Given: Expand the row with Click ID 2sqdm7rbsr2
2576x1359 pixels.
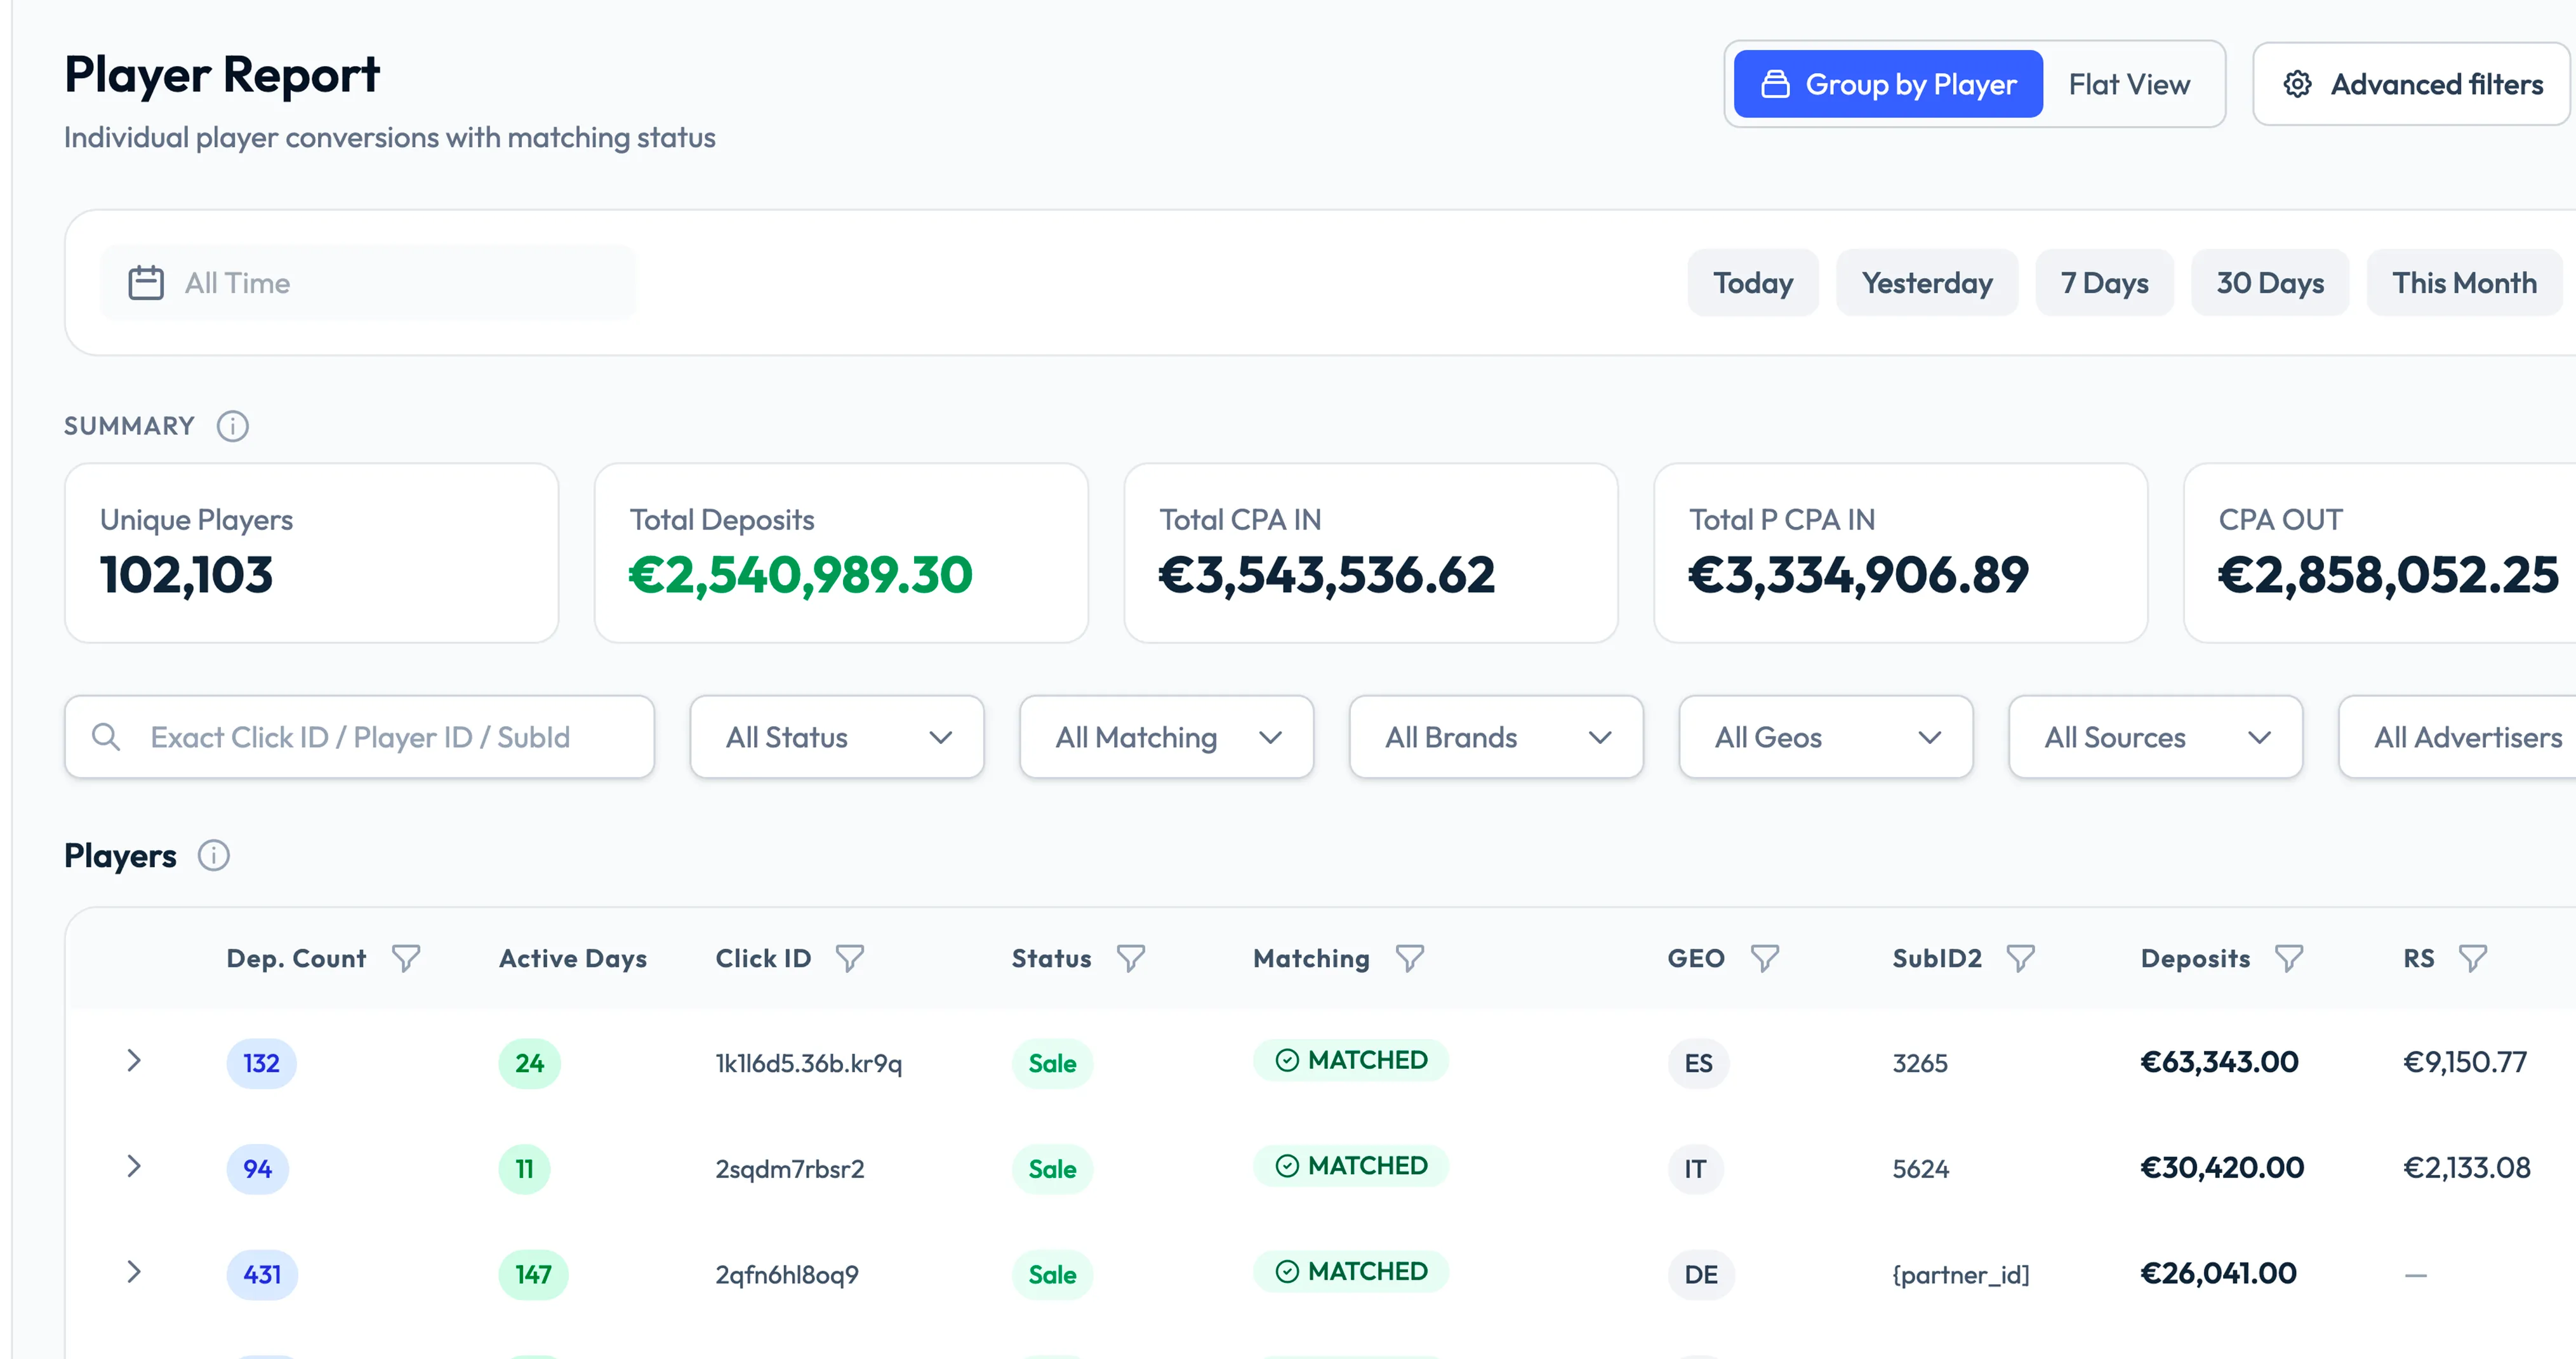Looking at the screenshot, I should (134, 1166).
